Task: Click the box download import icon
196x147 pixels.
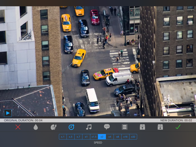Action: [160, 127]
